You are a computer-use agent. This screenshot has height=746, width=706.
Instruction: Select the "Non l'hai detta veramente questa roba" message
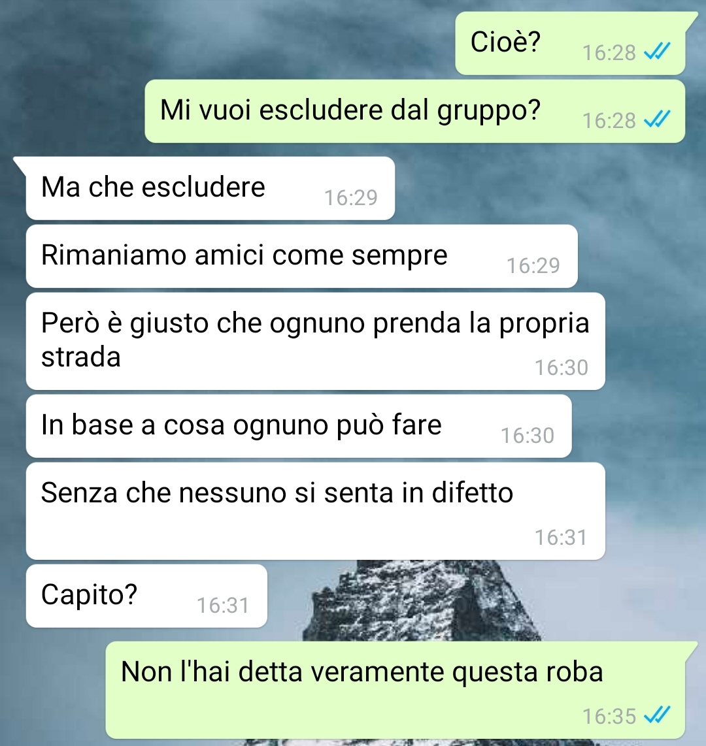tap(395, 690)
